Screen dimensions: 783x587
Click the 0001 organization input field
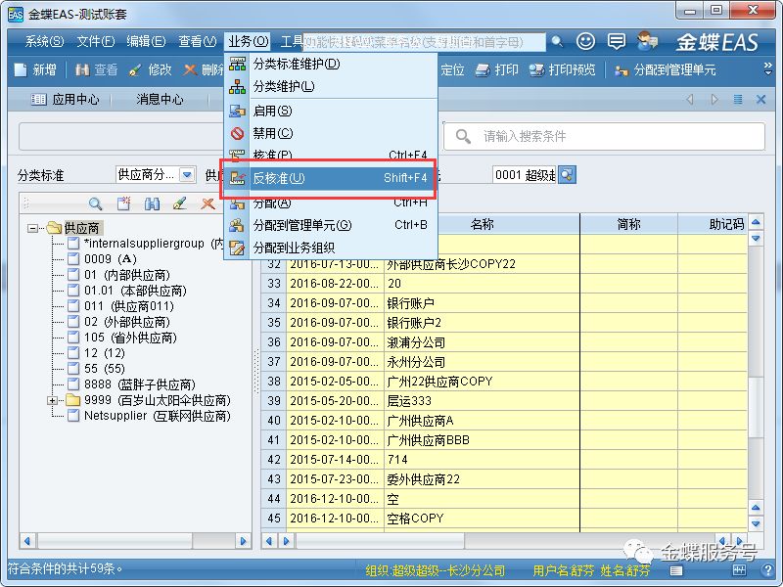tap(525, 175)
